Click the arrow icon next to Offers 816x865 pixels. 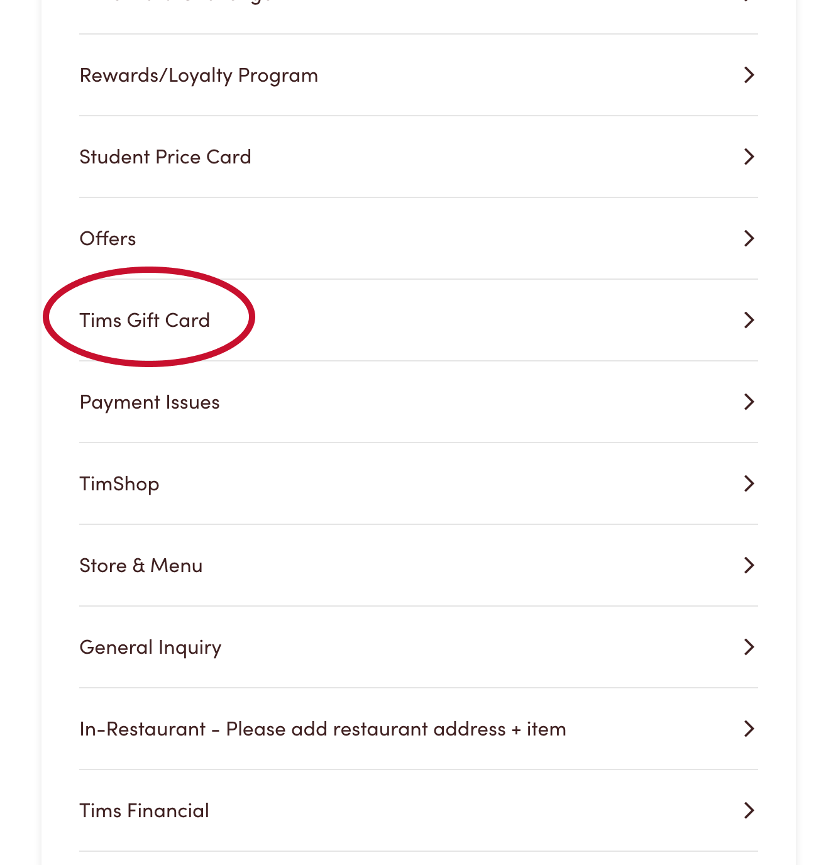[x=749, y=239]
